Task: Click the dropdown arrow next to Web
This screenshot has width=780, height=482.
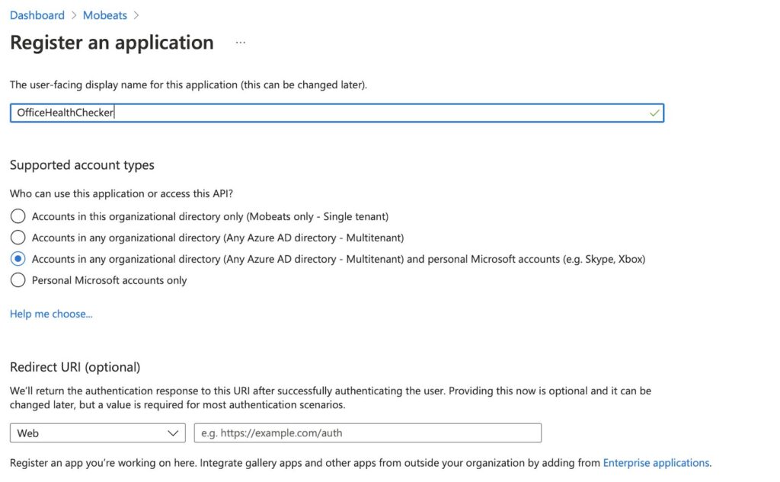Action: 173,433
